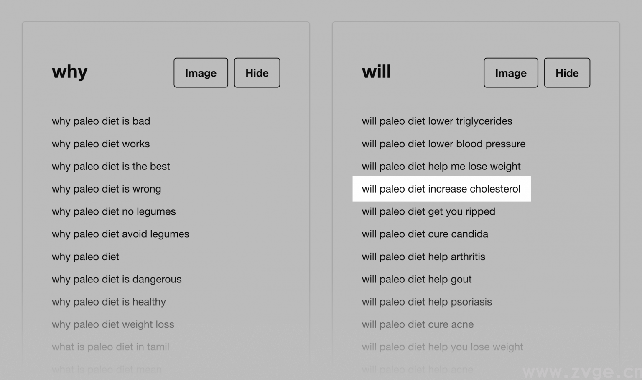Select 'why paleo diet avoid legumes'
This screenshot has height=380, width=642.
[x=120, y=234]
